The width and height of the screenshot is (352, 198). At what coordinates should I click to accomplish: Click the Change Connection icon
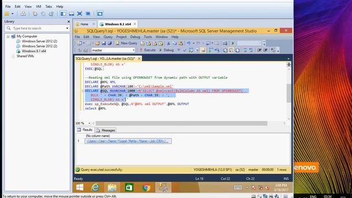tap(86, 50)
